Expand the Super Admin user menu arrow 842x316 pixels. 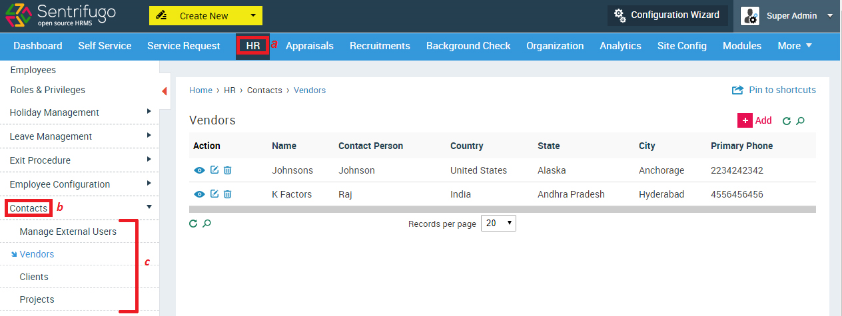click(x=829, y=16)
